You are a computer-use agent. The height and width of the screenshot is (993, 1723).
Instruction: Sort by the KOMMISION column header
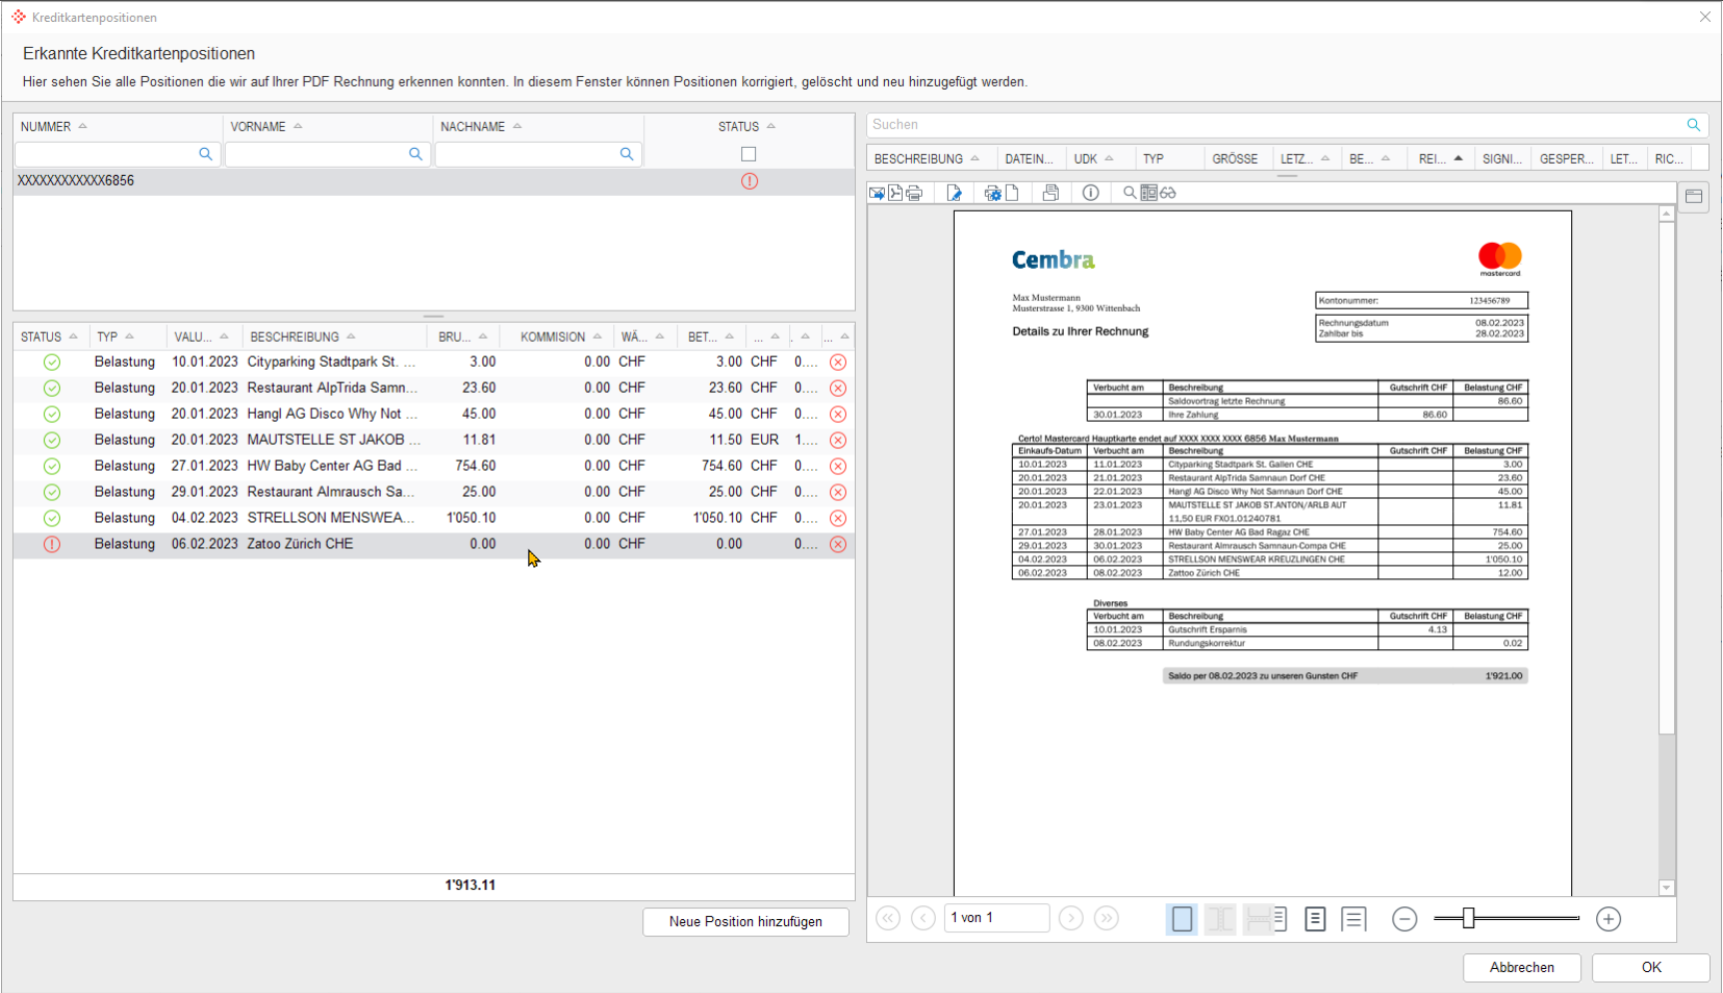(552, 337)
